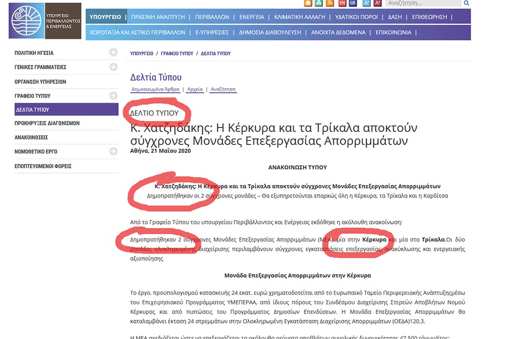Switch language with the EN icon
Image resolution: width=531 pixels, height=339 pixels.
342,3
